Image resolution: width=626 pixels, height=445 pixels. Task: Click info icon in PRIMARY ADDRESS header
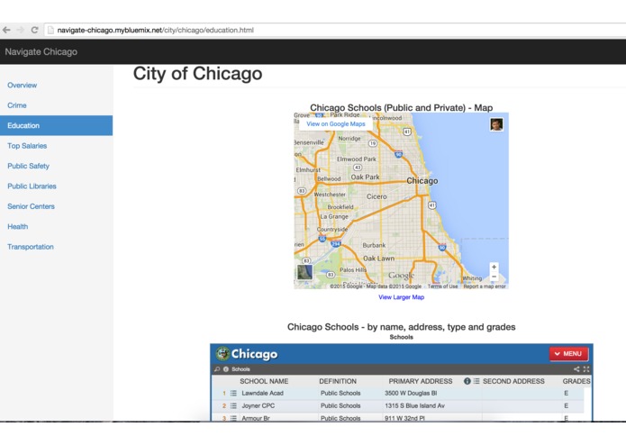(x=467, y=381)
